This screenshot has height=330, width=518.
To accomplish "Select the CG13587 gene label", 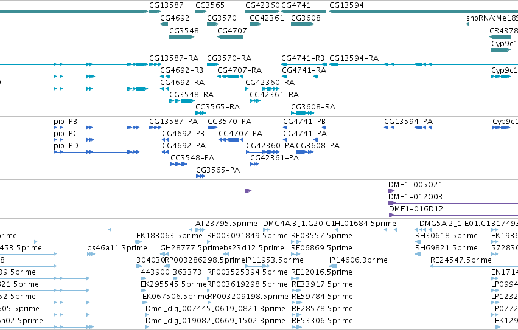I will 166,5.
